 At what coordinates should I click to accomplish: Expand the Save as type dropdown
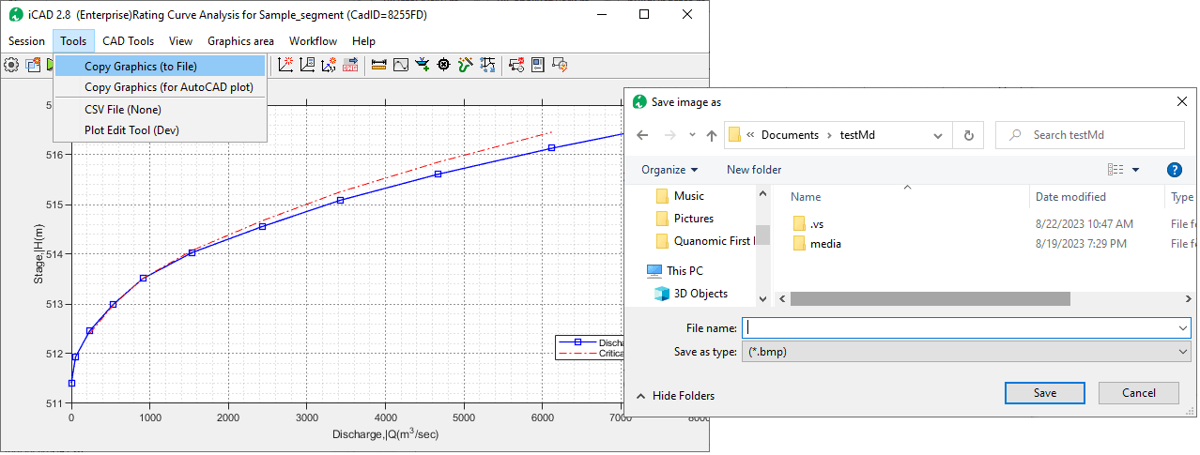pyautogui.click(x=1182, y=351)
